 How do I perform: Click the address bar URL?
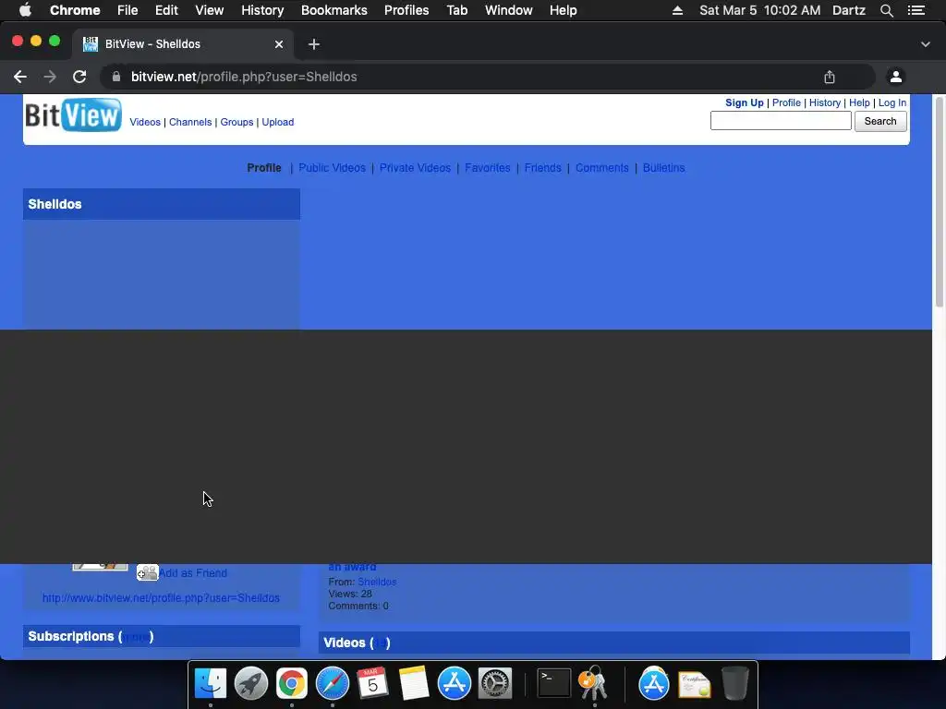(x=244, y=77)
